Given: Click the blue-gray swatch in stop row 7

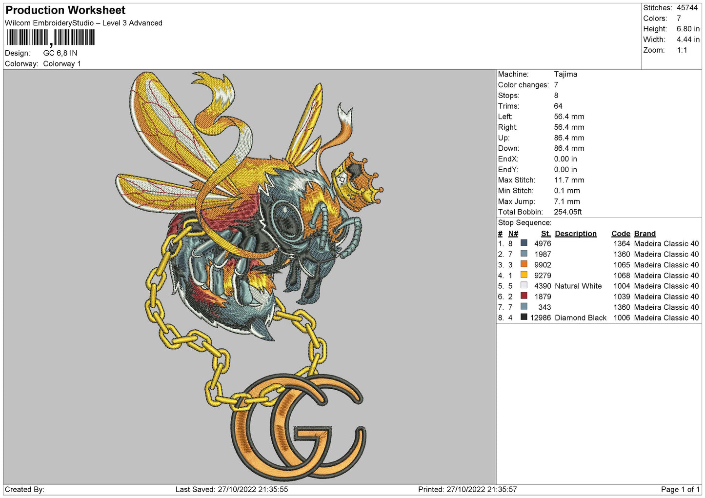Looking at the screenshot, I should pyautogui.click(x=524, y=306).
